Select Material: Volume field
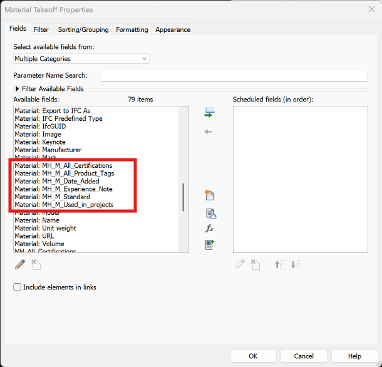The width and height of the screenshot is (382, 367). [x=39, y=244]
